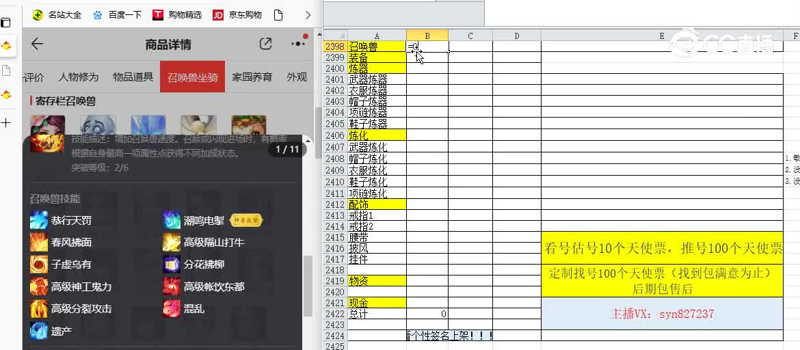Add a new tab with the plus icon

5,122
